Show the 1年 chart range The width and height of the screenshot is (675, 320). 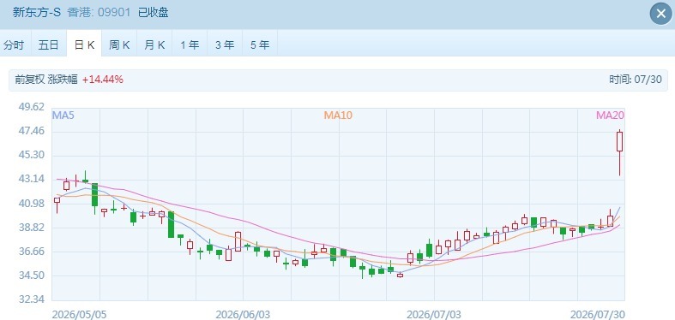pos(190,44)
